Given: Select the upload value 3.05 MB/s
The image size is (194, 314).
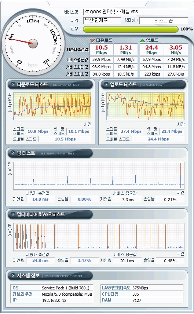Looking at the screenshot, I should tap(176, 50).
